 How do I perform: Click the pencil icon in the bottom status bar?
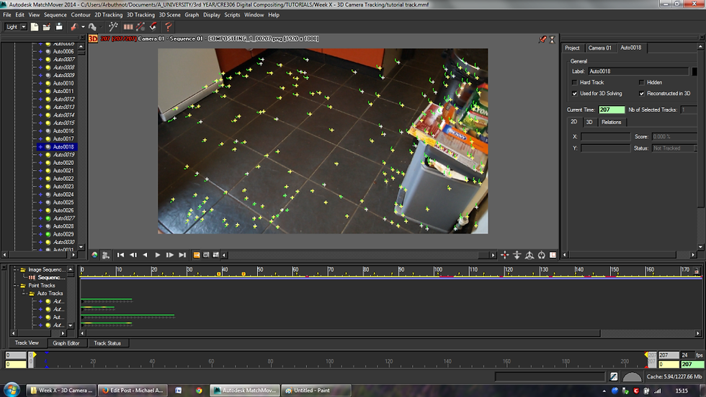(x=614, y=377)
